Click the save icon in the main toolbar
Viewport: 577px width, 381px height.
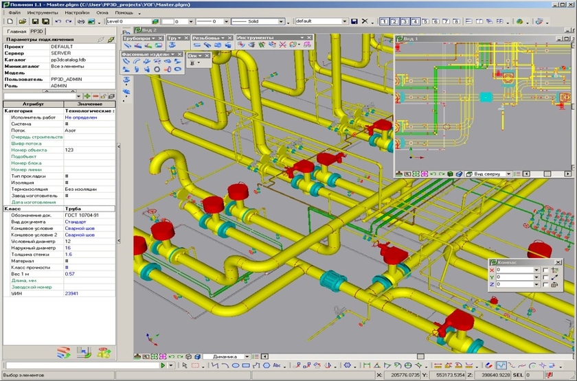(x=36, y=22)
